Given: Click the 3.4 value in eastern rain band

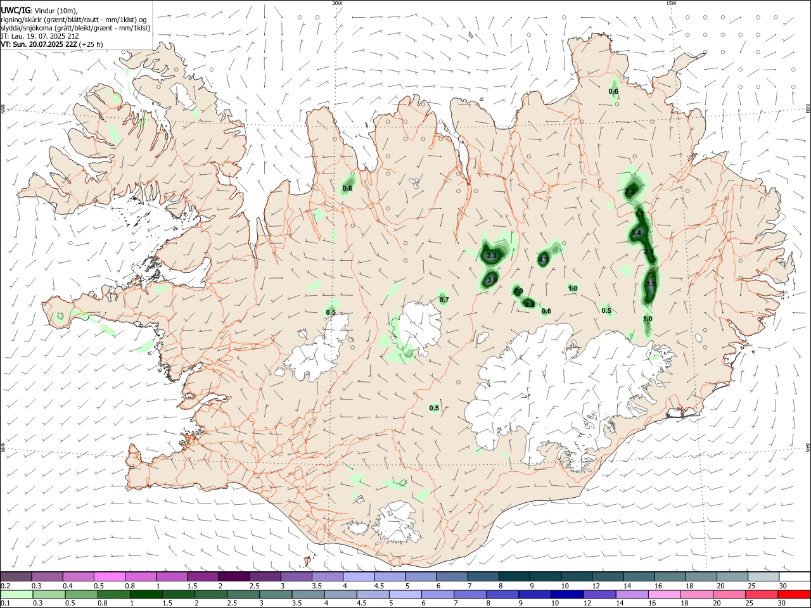Looking at the screenshot, I should click(637, 233).
